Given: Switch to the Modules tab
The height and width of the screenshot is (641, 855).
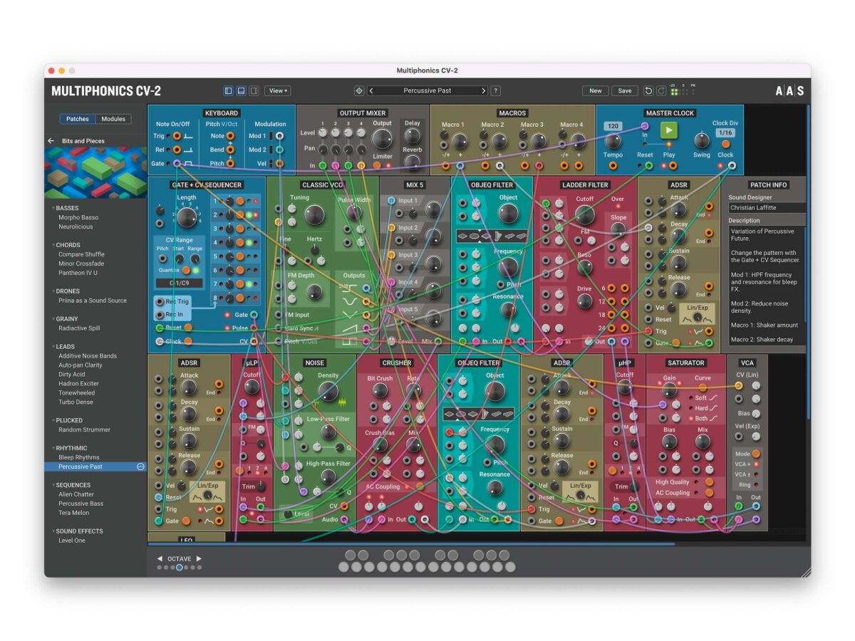Looking at the screenshot, I should (x=113, y=119).
